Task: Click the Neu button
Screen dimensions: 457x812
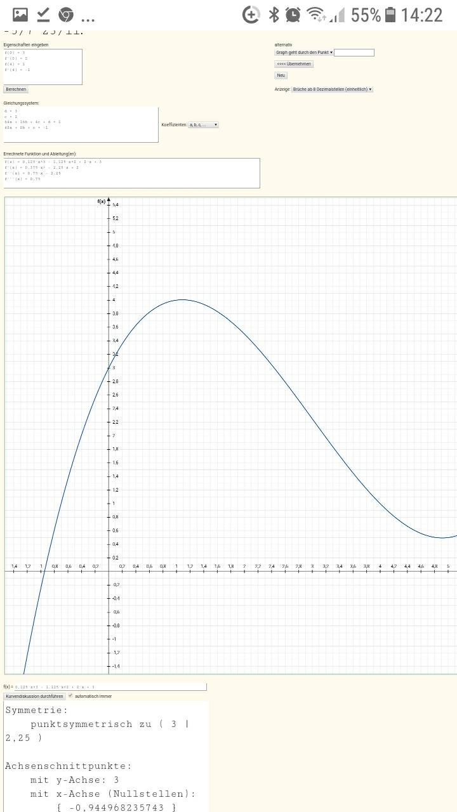Action: coord(281,75)
